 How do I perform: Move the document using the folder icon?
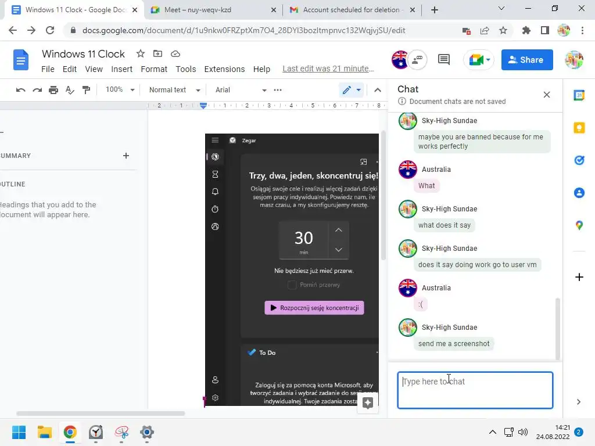click(157, 53)
